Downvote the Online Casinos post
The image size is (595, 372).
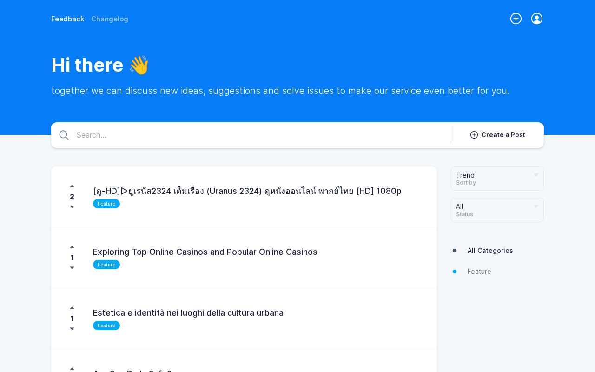pyautogui.click(x=72, y=268)
